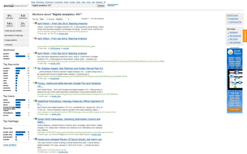Click the file icon beside Top Hashtags CSV link

pos(228,43)
